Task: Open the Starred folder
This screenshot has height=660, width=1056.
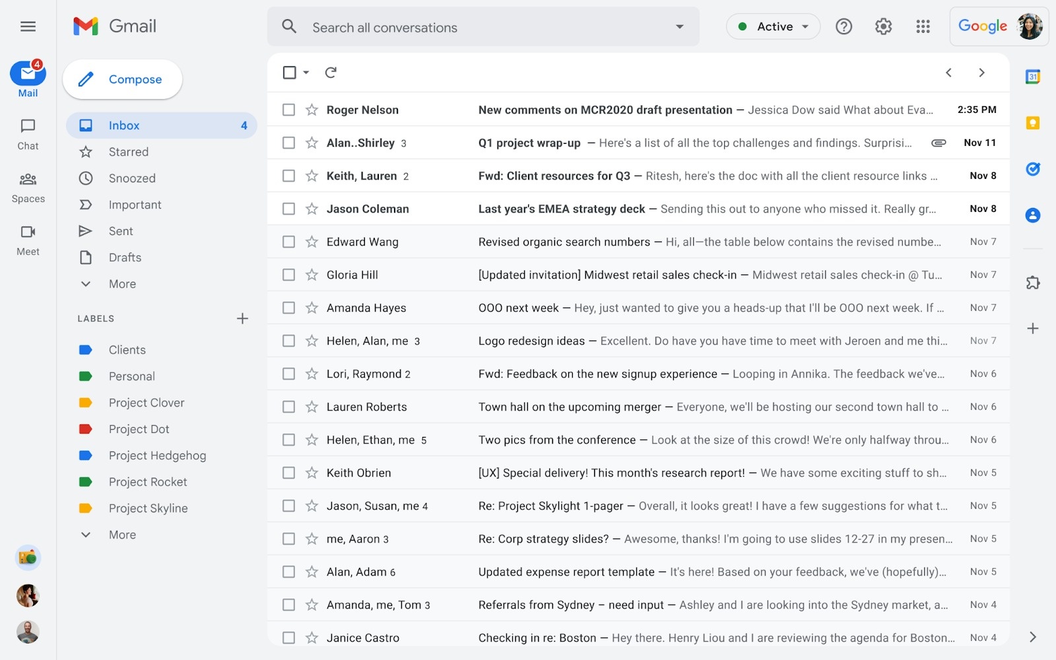Action: point(128,152)
